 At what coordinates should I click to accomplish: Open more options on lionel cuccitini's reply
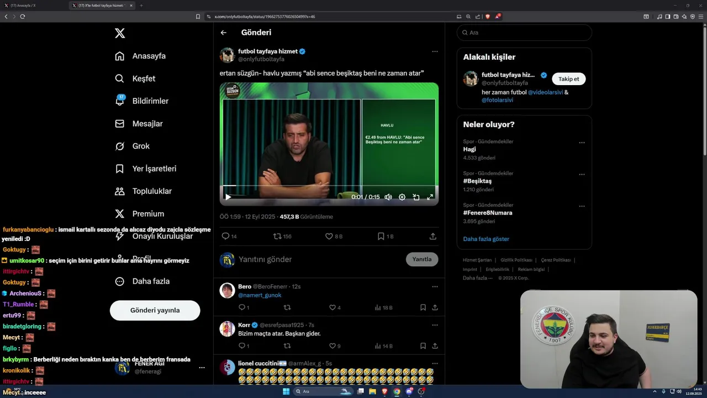[435, 364]
